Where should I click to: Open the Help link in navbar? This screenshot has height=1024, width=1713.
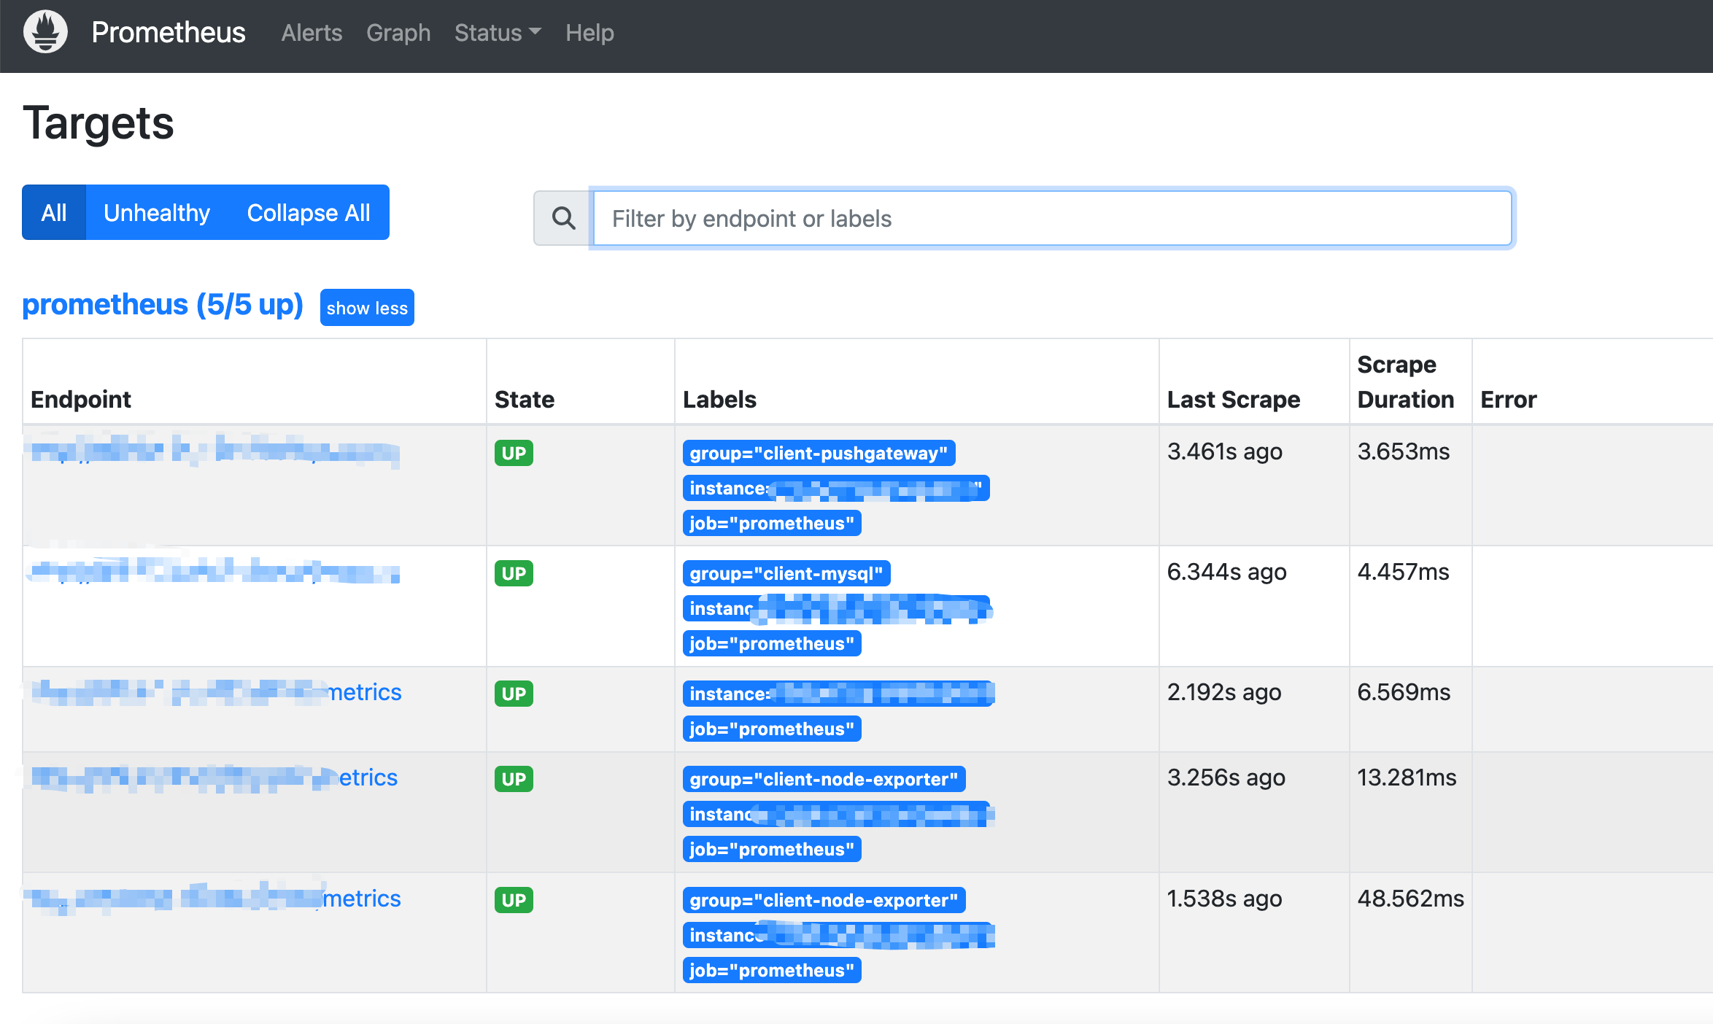point(589,33)
